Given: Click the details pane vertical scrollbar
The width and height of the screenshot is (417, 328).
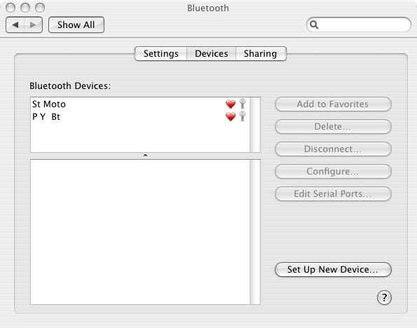Looking at the screenshot, I should click(x=255, y=232).
